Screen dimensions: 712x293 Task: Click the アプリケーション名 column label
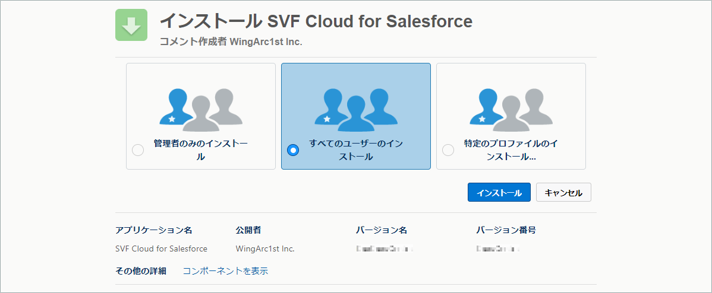click(x=154, y=230)
